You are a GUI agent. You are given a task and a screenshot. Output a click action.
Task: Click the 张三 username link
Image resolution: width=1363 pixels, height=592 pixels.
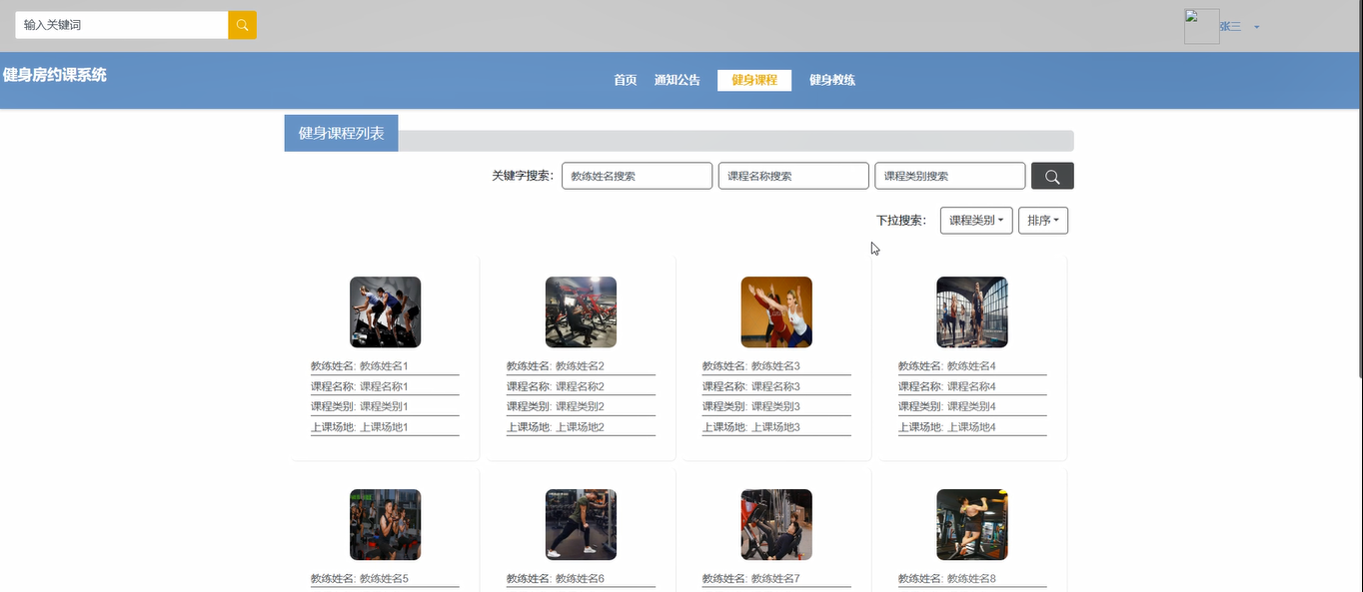click(1230, 27)
